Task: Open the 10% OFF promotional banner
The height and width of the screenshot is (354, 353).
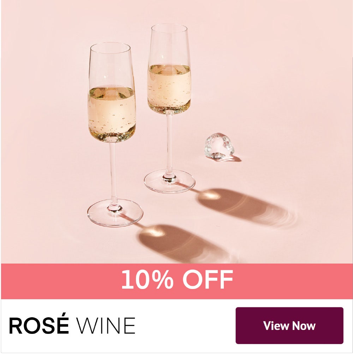Action: pyautogui.click(x=177, y=281)
